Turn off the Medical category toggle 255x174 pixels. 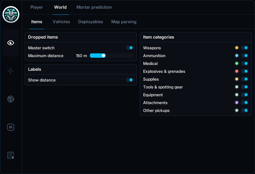[245, 63]
